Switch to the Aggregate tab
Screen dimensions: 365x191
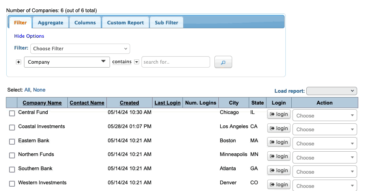pos(50,22)
